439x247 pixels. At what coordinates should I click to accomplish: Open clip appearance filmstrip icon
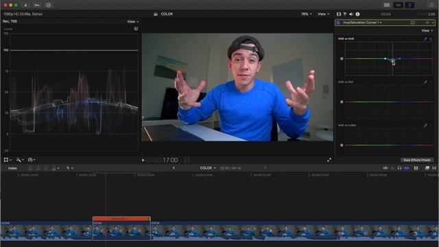(x=416, y=168)
